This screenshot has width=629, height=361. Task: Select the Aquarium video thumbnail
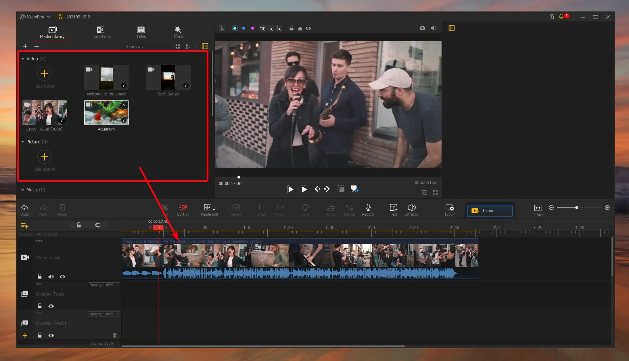(106, 112)
